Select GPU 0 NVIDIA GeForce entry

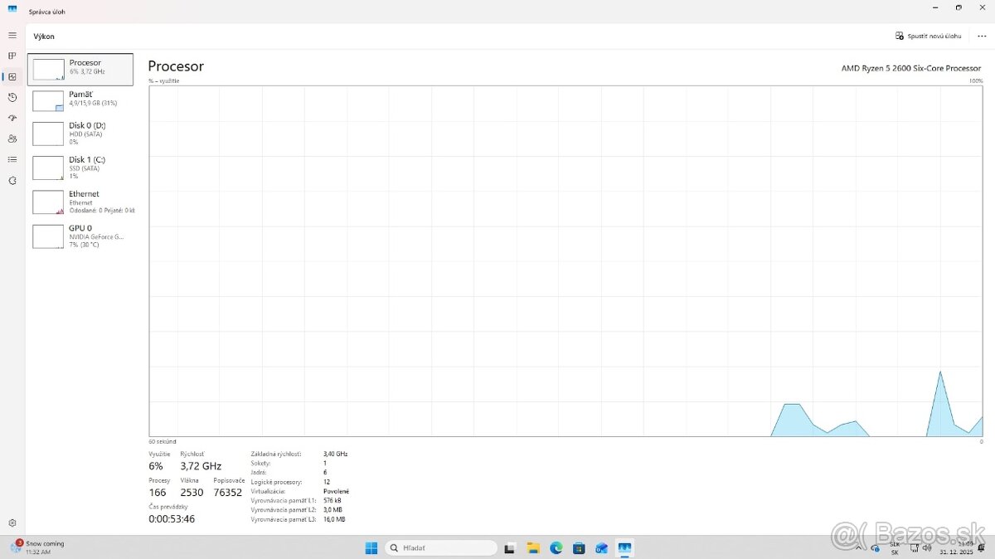80,236
